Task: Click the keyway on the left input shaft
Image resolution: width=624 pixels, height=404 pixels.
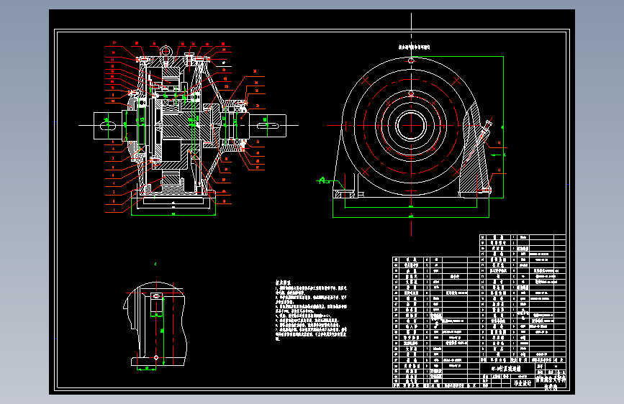Action: (108, 126)
